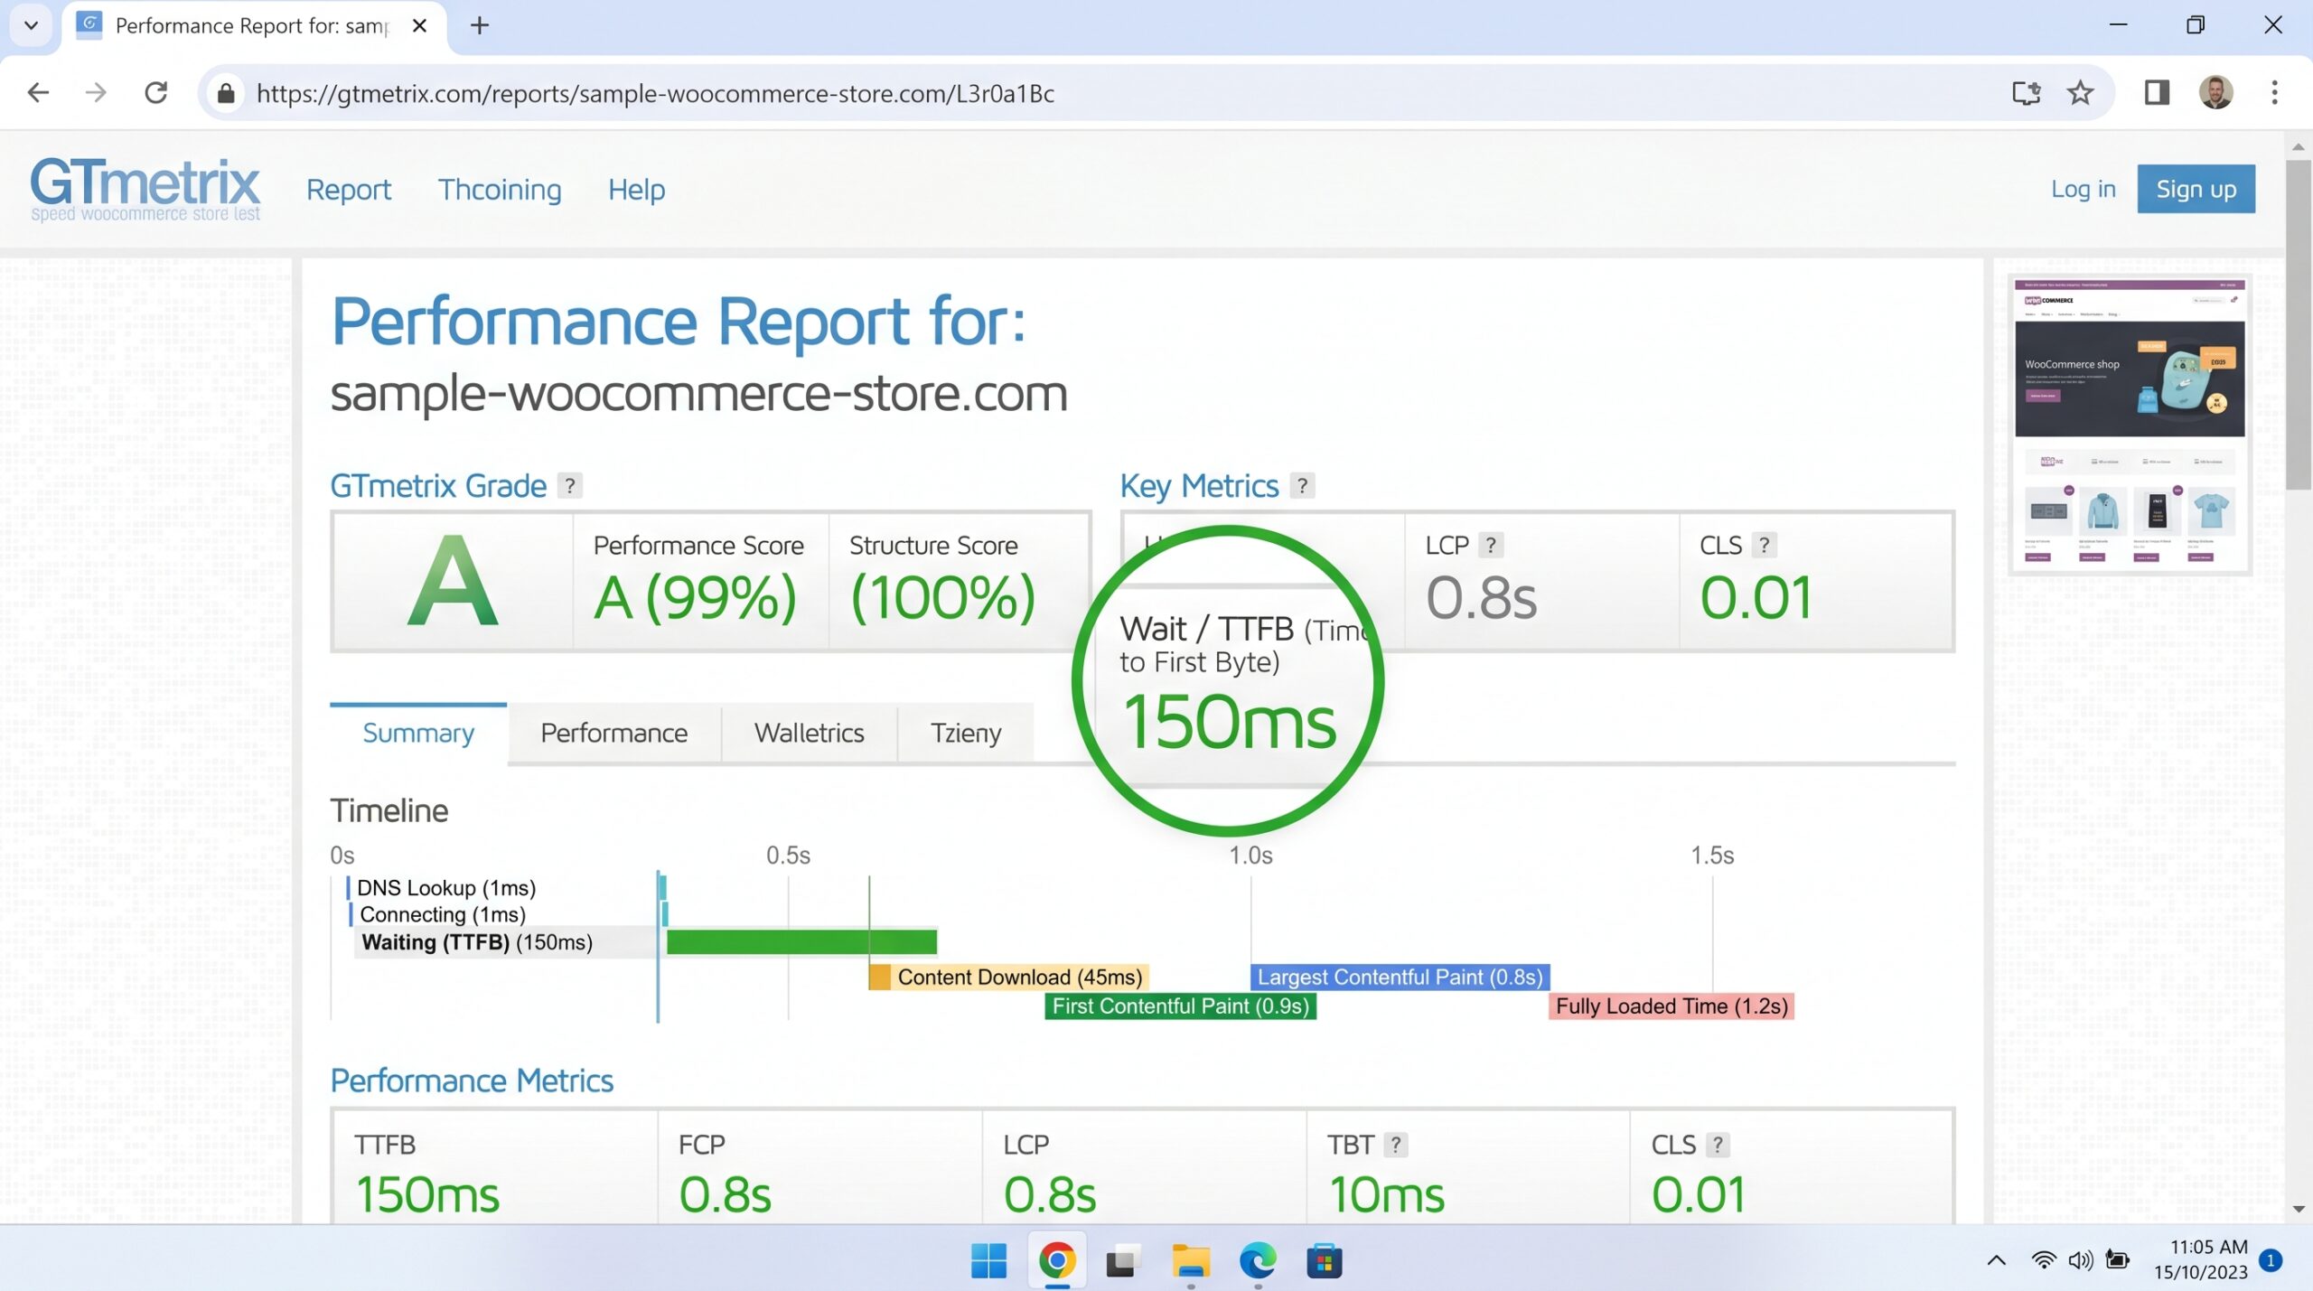Click the taskbar clock 11:05 AM
This screenshot has height=1291, width=2313.
[2207, 1248]
